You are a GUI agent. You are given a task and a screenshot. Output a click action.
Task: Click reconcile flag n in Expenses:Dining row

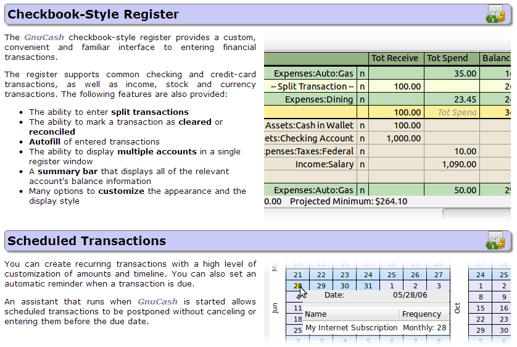[362, 99]
